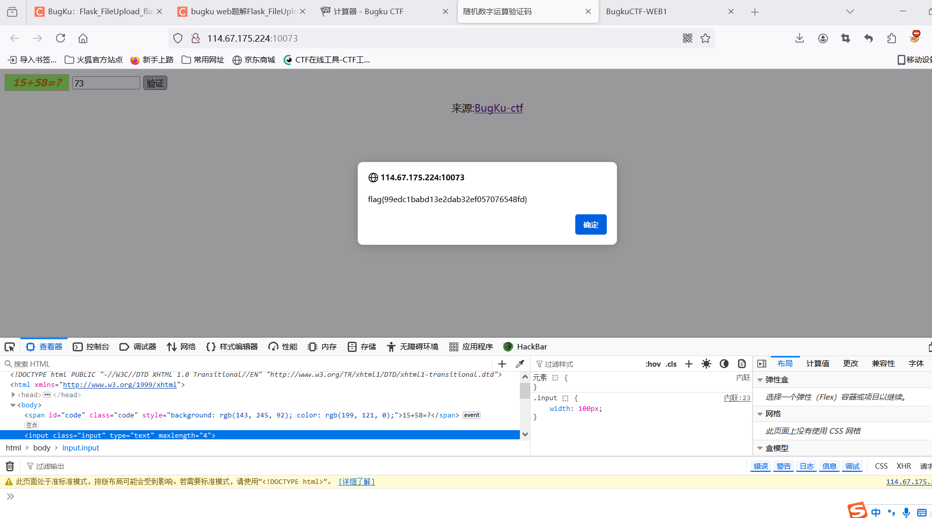Toggle the :hov pseudo-class panel
Screen dimensions: 932x518
pos(653,364)
